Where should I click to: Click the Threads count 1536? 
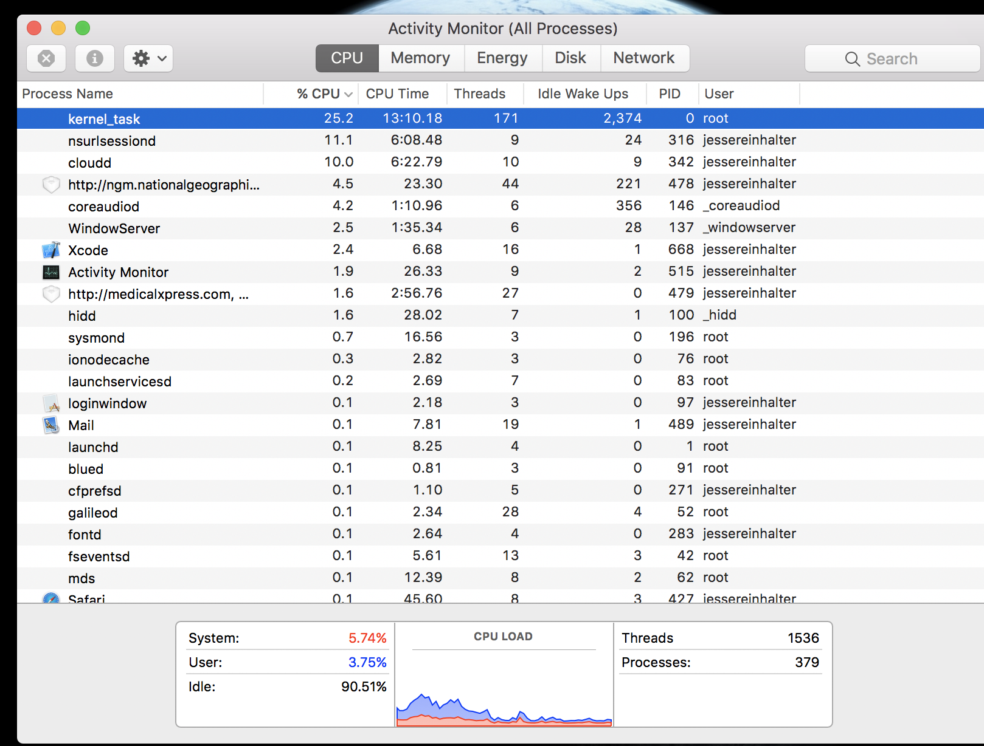[803, 638]
